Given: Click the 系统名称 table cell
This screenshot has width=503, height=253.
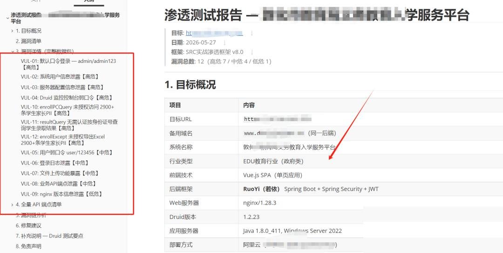Looking at the screenshot, I should pyautogui.click(x=202, y=147).
